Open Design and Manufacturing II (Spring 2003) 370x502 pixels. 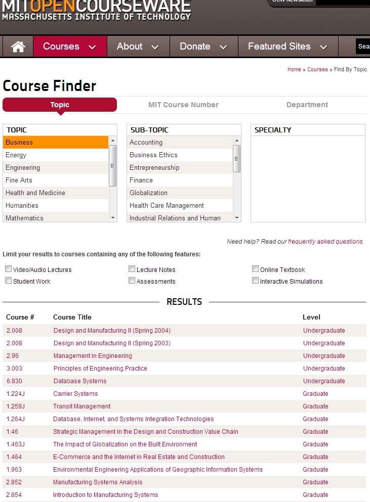[x=112, y=343]
